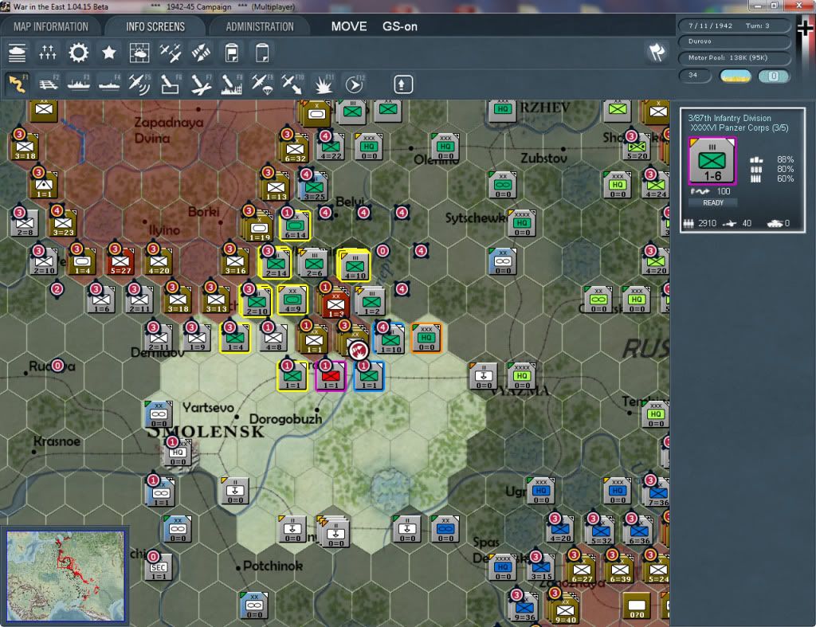816x627 pixels.
Task: Click the Motor Pool status field
Action: pos(735,57)
